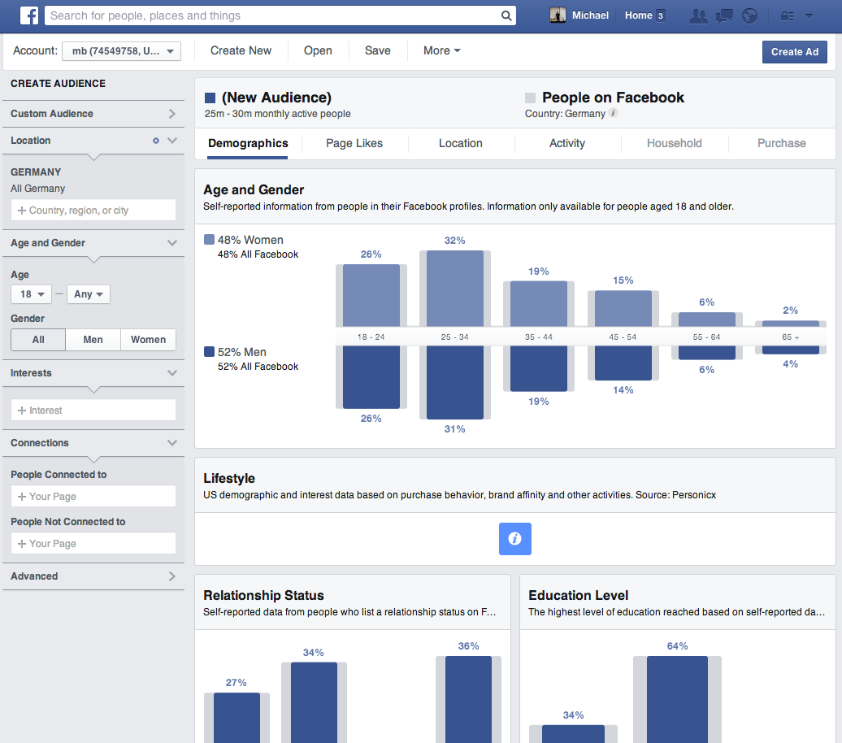Click the women 18 - 24 bar showing 26%
This screenshot has width=842, height=743.
point(371,295)
